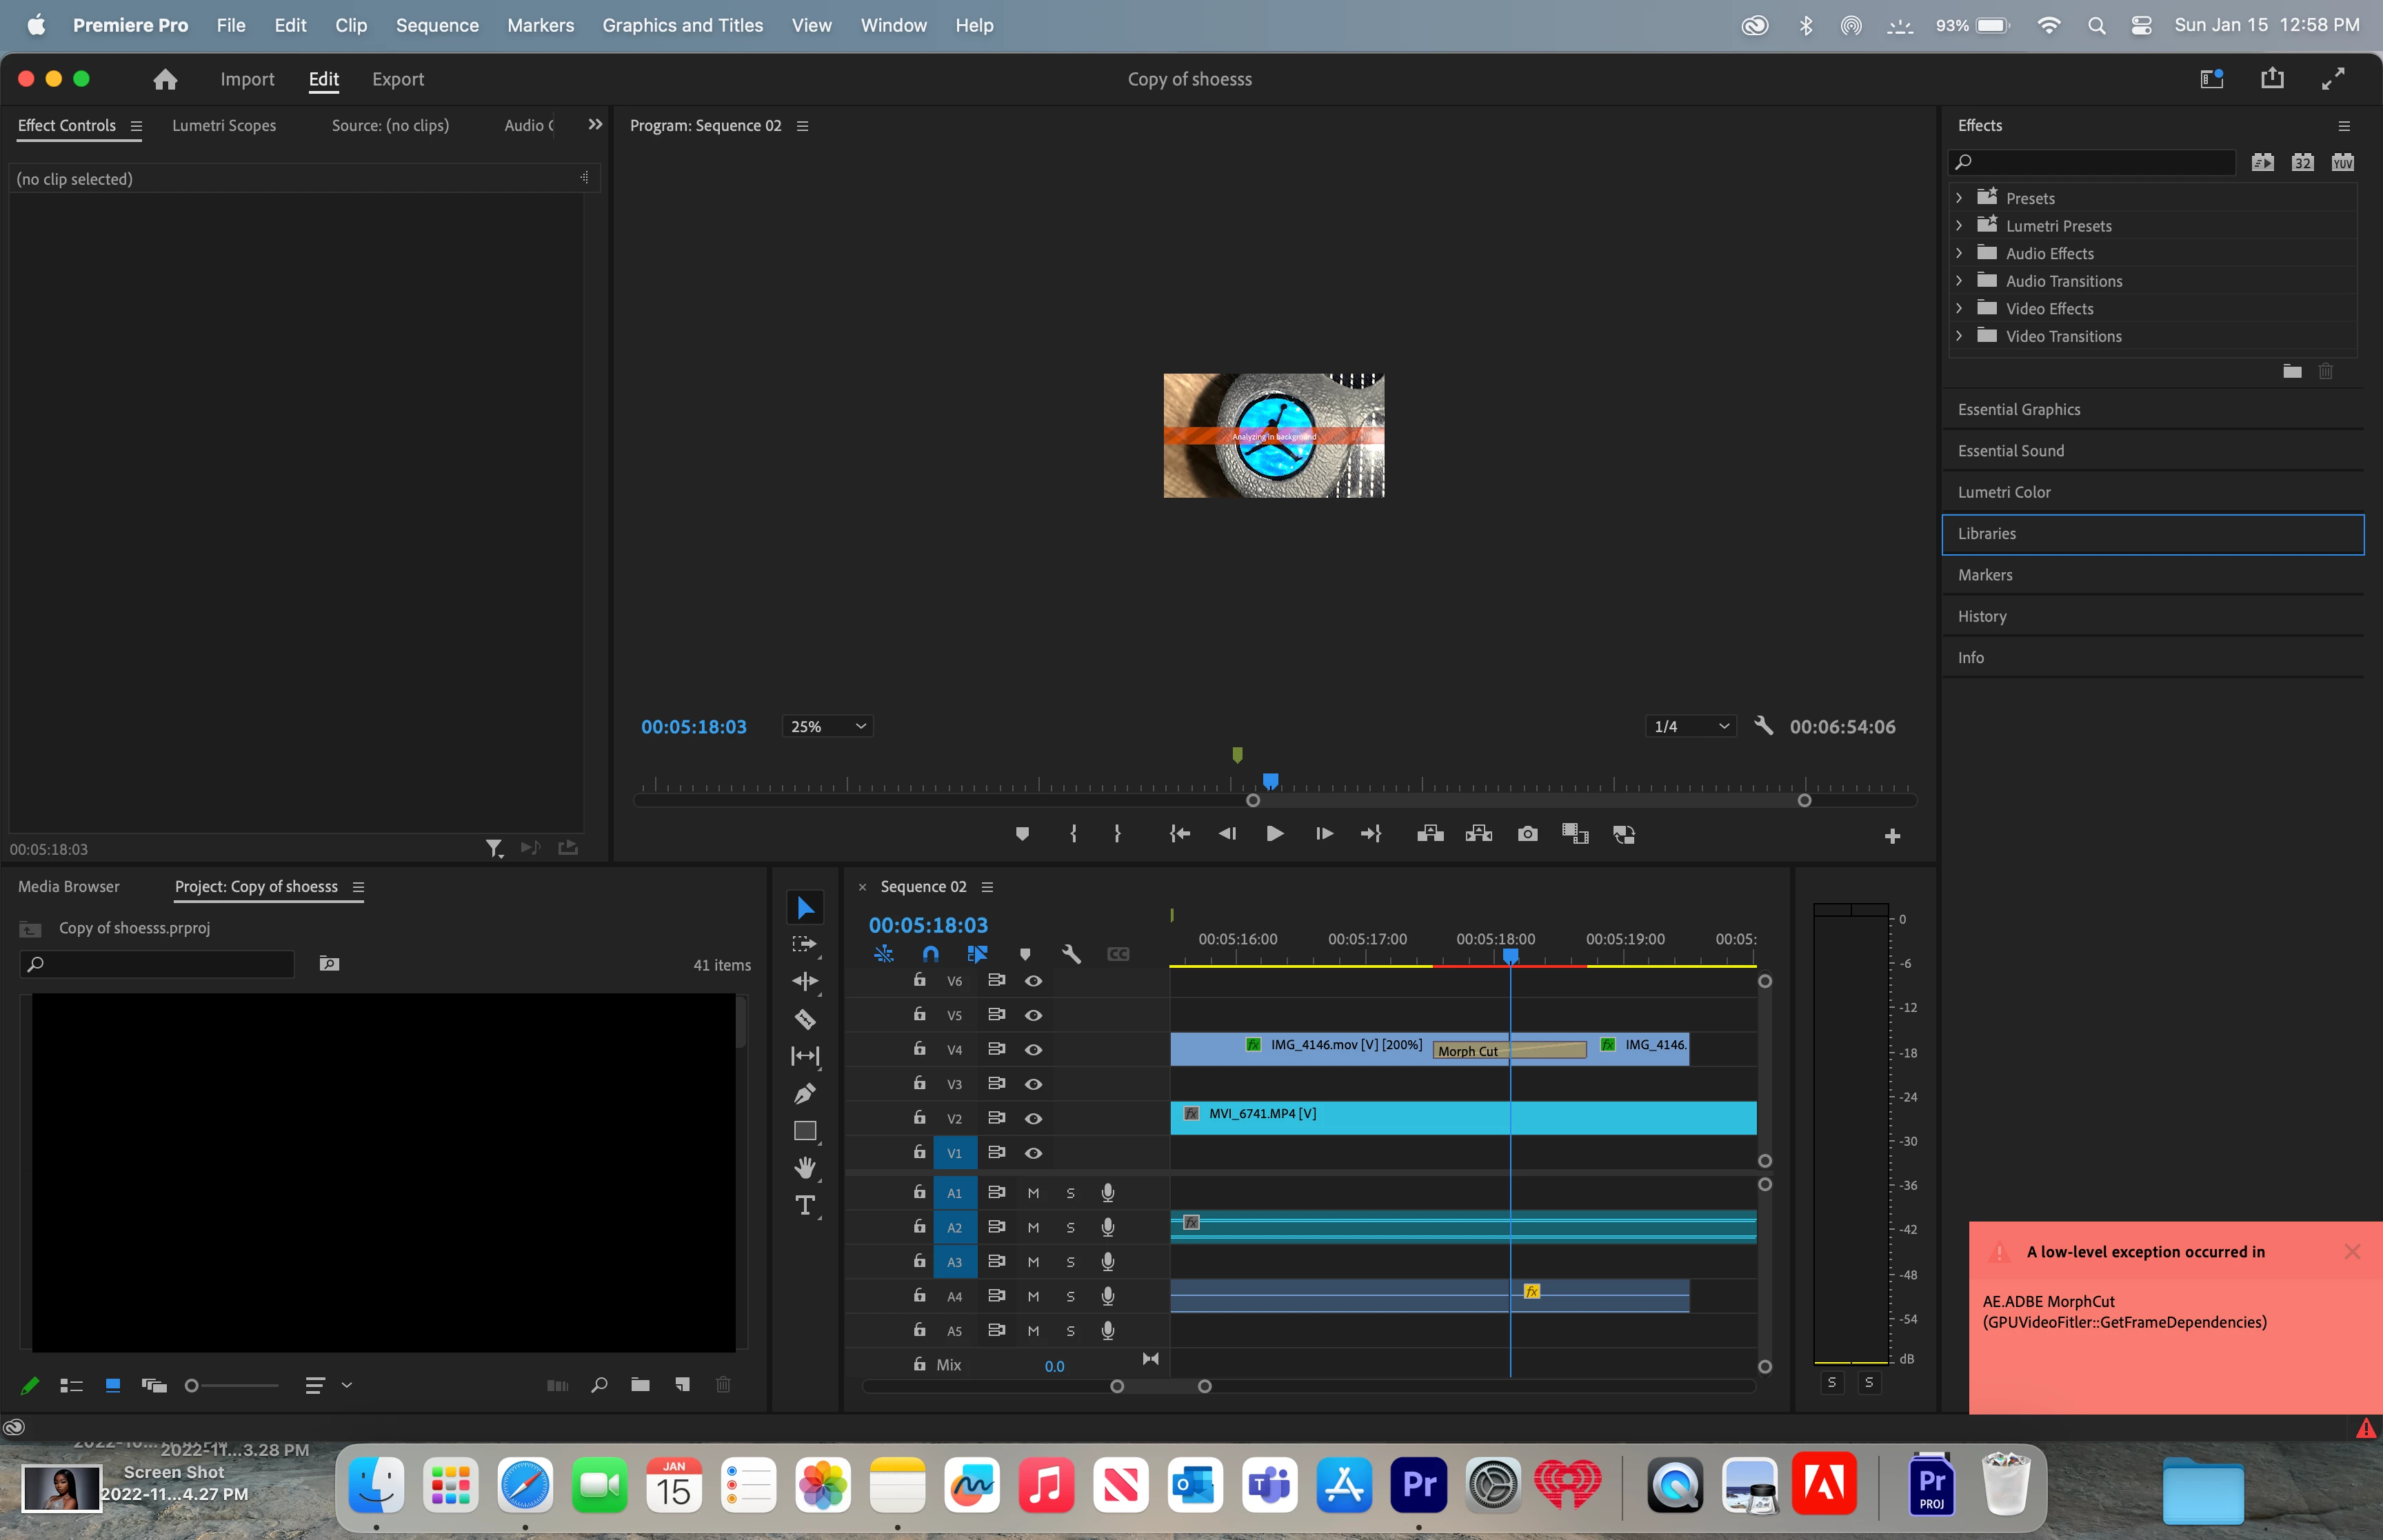Open the 1/4 playback resolution dropdown
Screen dimensions: 2383x1540
[1690, 727]
